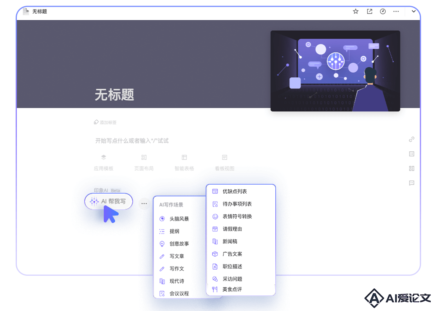Star this note with the favorite icon
The width and height of the screenshot is (437, 311).
(356, 11)
